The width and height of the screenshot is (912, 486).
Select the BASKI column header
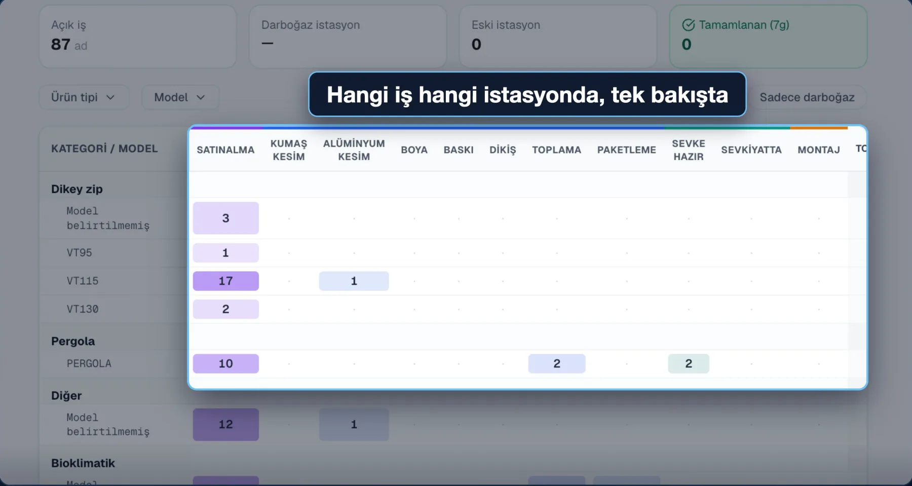tap(459, 150)
